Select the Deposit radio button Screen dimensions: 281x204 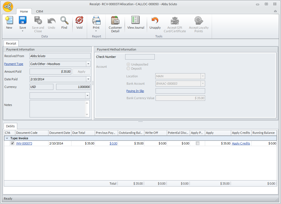click(x=128, y=69)
